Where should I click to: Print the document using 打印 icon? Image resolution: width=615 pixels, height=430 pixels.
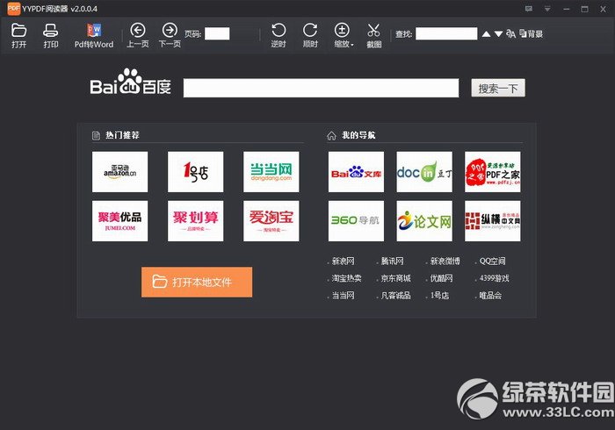click(51, 35)
